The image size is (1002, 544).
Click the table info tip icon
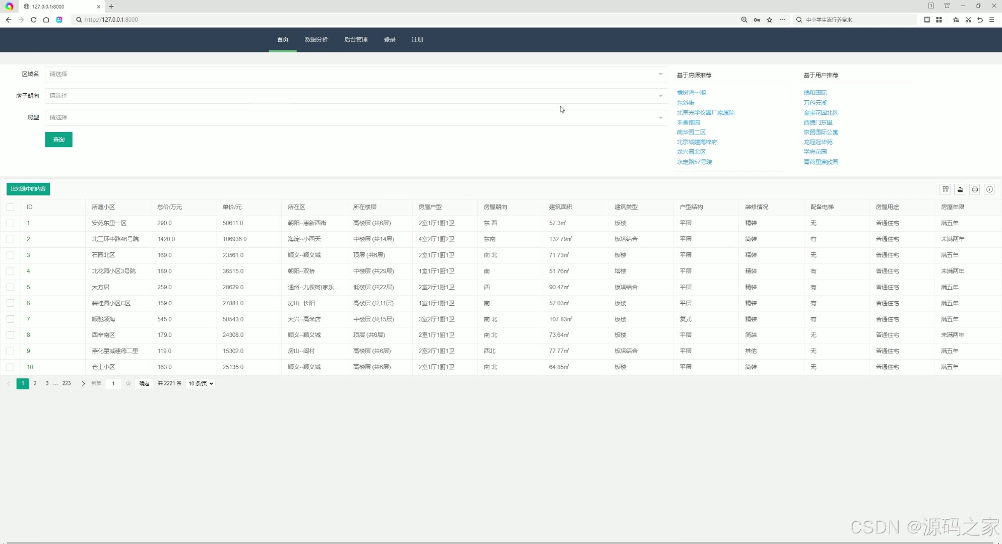click(989, 189)
